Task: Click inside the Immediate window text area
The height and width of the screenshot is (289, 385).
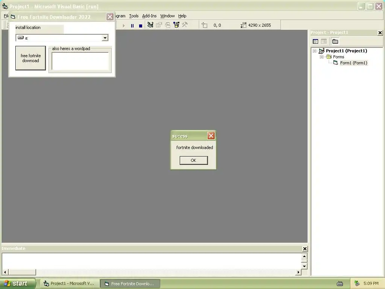Action: 152,261
